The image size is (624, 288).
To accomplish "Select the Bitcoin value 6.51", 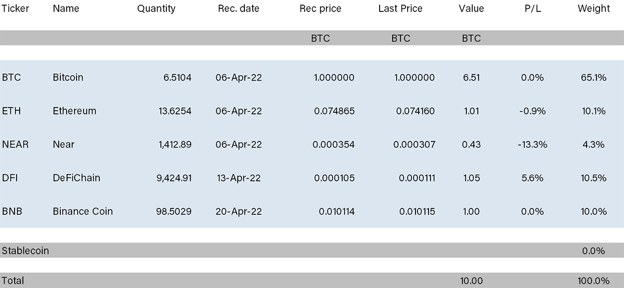I will [x=471, y=77].
